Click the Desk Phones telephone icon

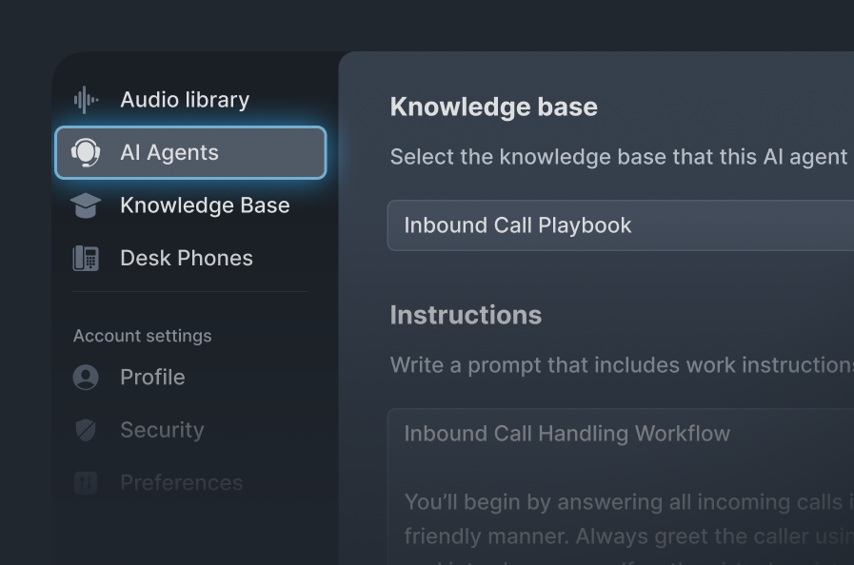pos(87,258)
